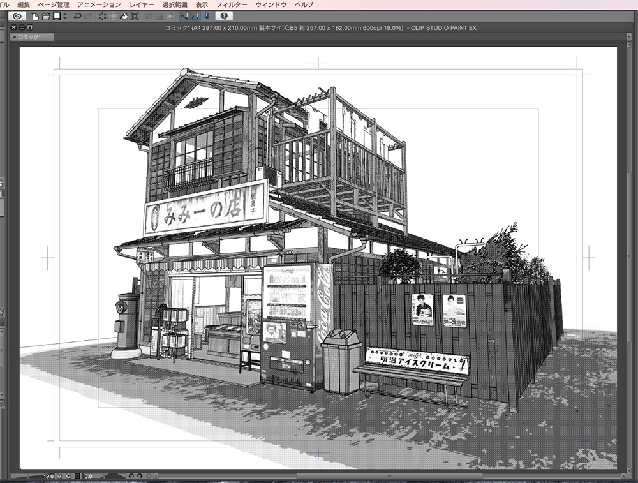The image size is (638, 483).
Task: Open the アニメーション menu
Action: (x=100, y=4)
